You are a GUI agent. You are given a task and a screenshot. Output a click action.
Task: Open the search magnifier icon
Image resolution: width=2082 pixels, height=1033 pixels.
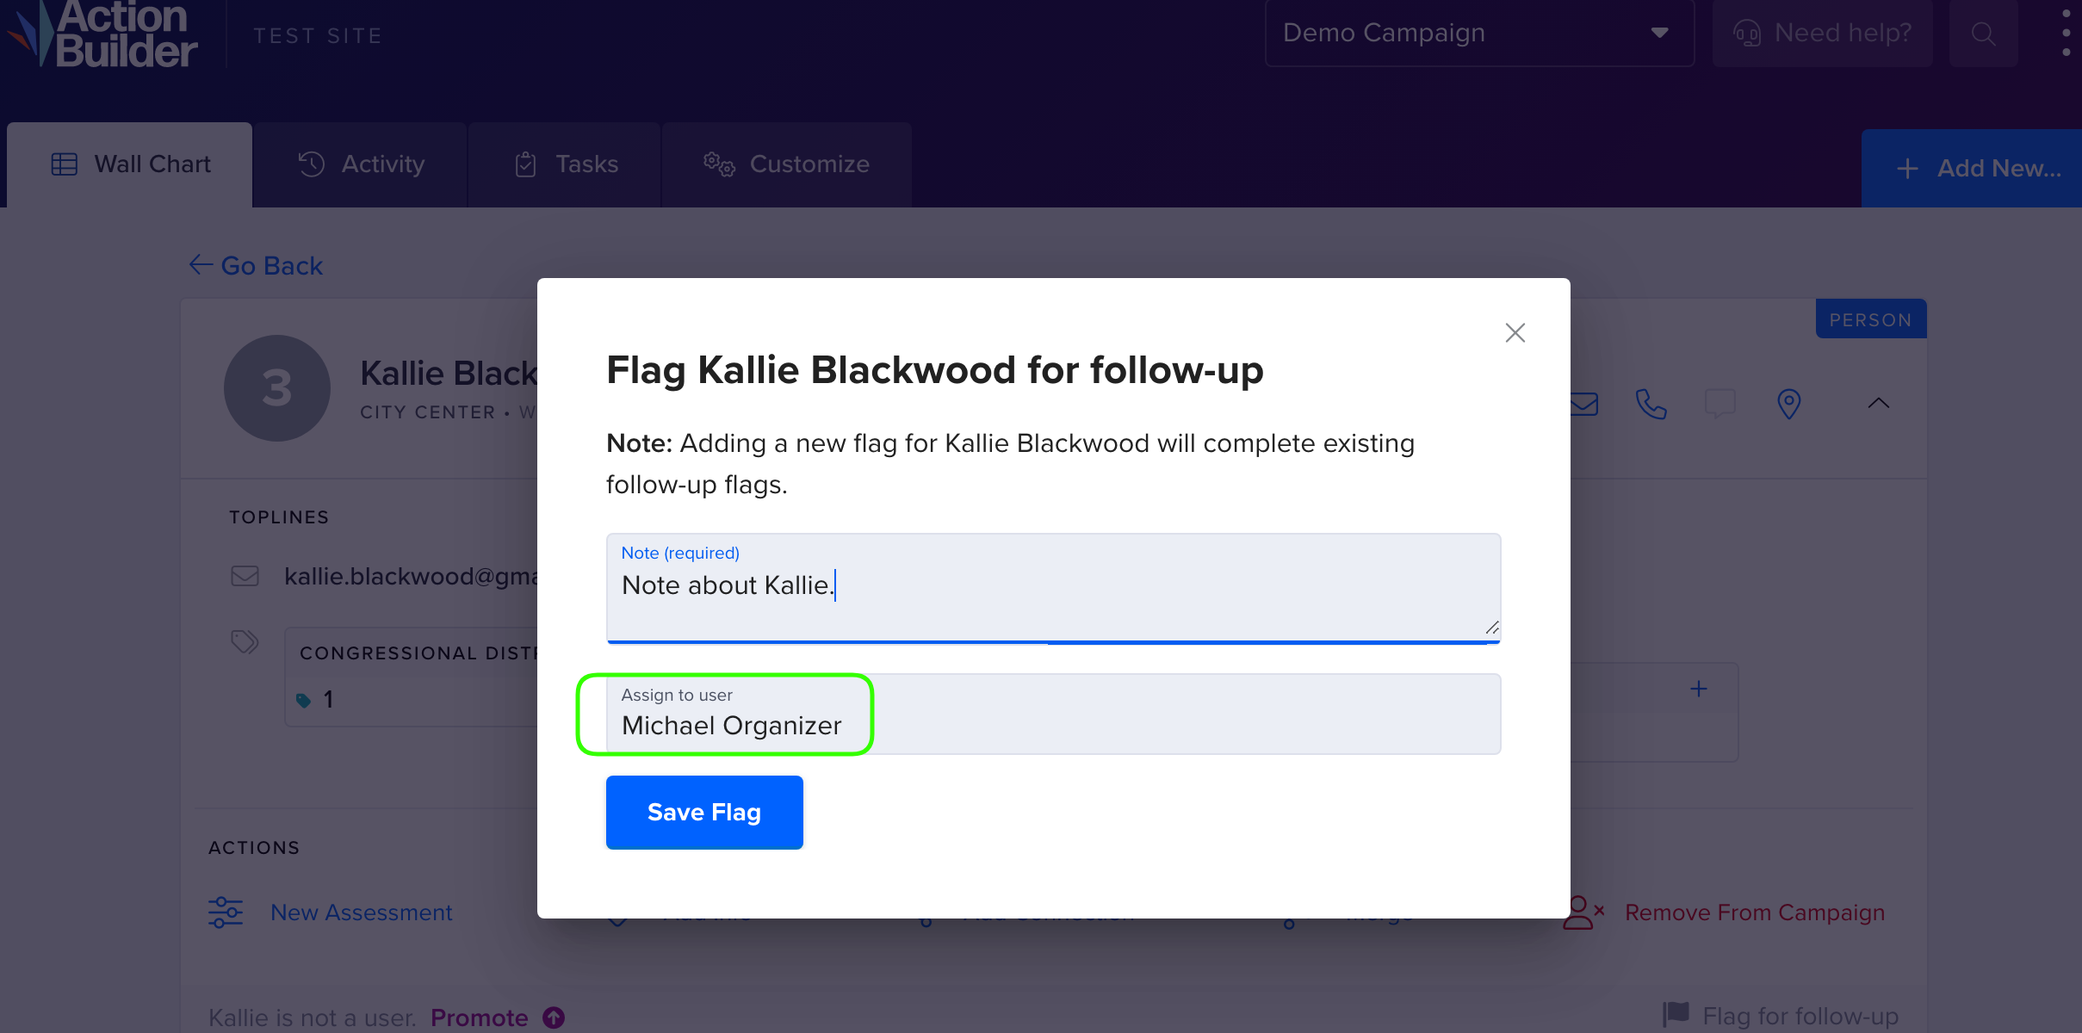1984,34
